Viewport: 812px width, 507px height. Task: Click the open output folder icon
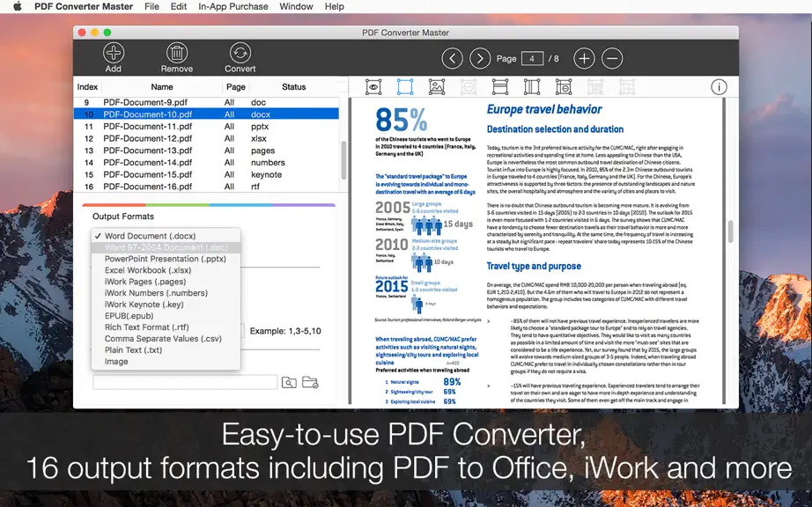click(310, 382)
